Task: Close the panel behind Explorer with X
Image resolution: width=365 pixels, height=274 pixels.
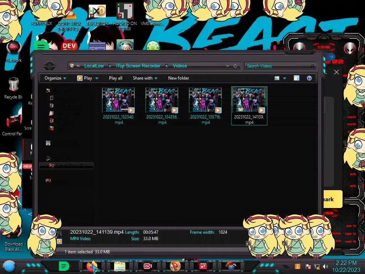Action: 336,72
